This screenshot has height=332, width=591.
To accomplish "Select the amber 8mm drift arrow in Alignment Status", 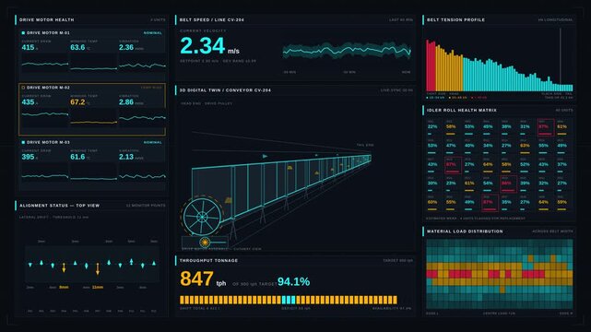I will (x=64, y=267).
